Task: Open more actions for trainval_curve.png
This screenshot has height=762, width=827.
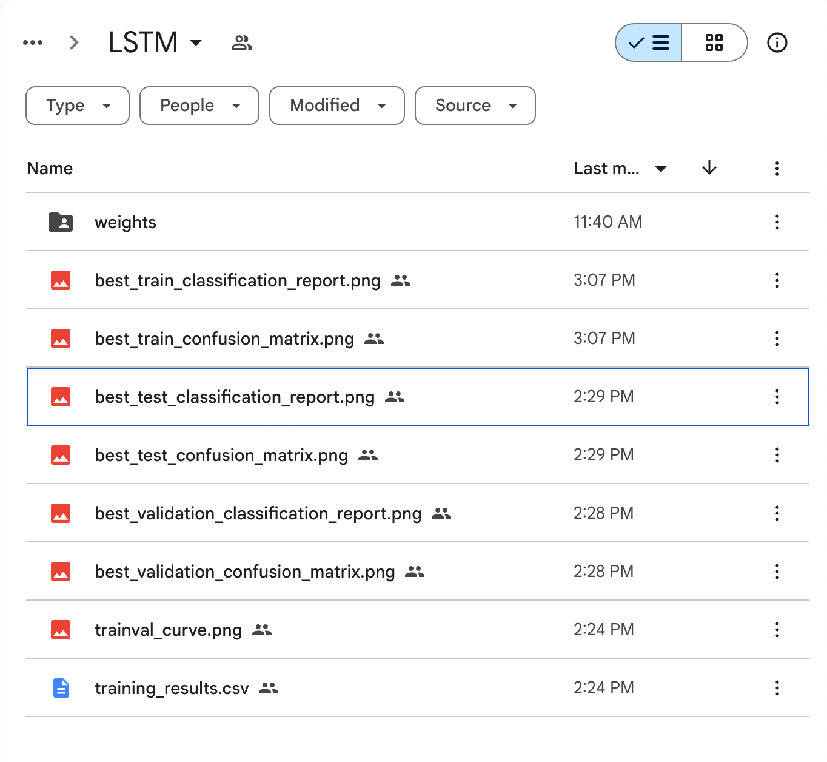Action: [x=777, y=630]
